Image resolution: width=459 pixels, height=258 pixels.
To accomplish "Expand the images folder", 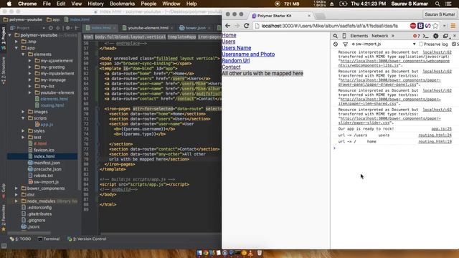I will pos(23,112).
